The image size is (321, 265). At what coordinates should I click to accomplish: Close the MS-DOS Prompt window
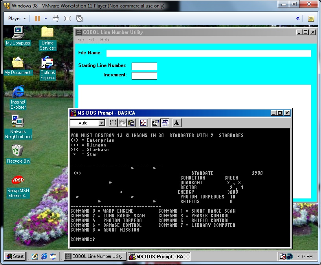(287, 113)
